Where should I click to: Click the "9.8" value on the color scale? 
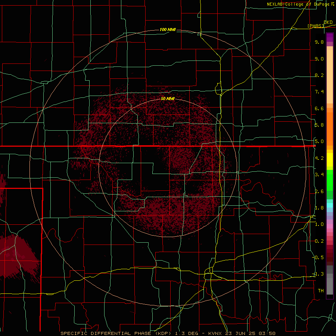tap(319, 42)
